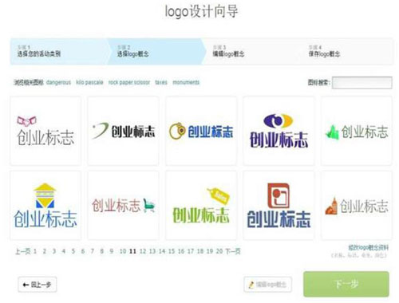
Task: Open results page 19
Action: [210, 251]
